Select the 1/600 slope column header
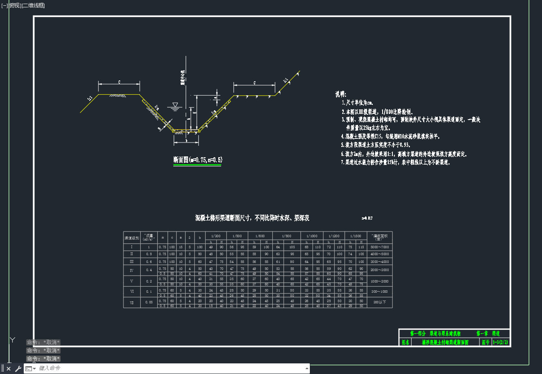Image resolution: width=542 pixels, height=374 pixels. (x=260, y=236)
